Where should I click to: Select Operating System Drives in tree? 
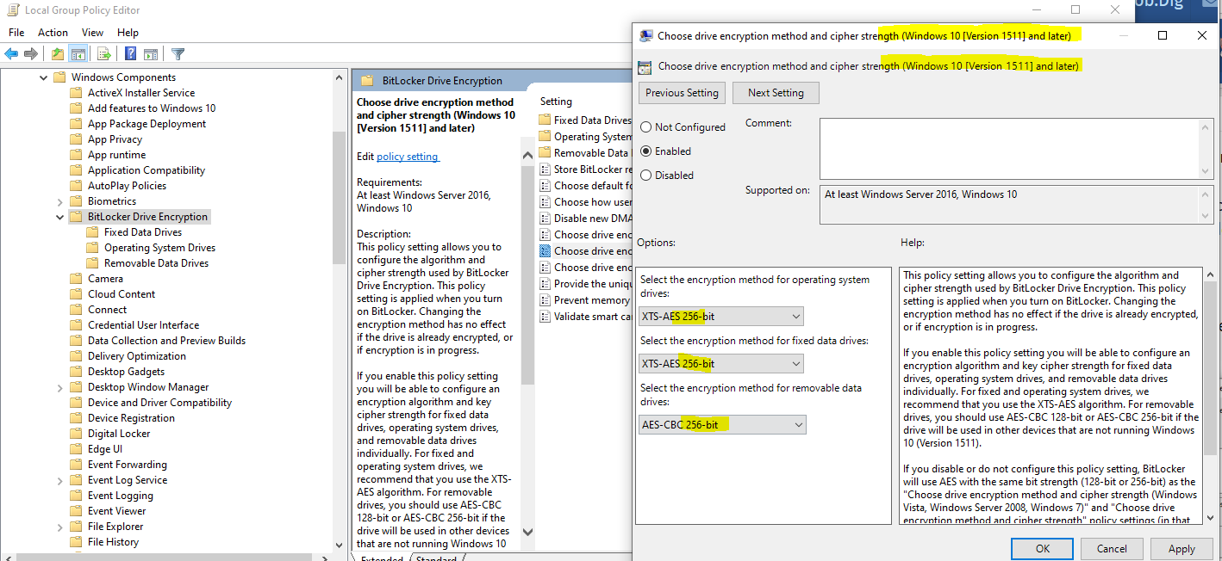[159, 248]
